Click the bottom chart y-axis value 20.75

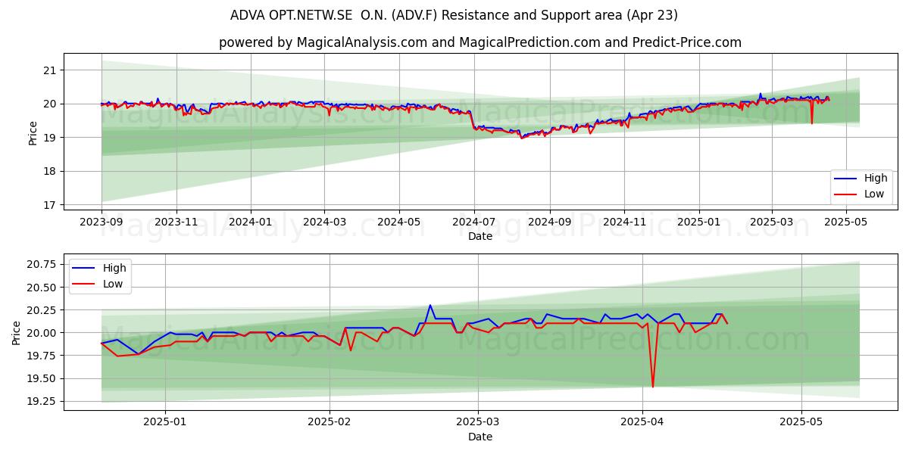(43, 264)
